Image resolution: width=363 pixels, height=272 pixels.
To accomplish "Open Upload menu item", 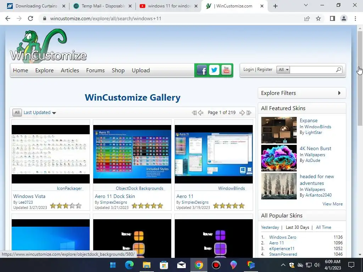I will coord(141,70).
